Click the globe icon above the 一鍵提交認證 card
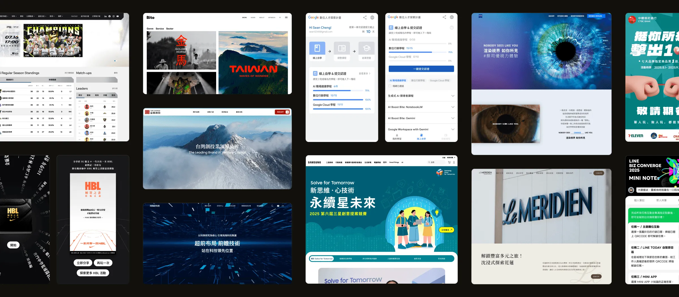The height and width of the screenshot is (297, 679). 452,17
